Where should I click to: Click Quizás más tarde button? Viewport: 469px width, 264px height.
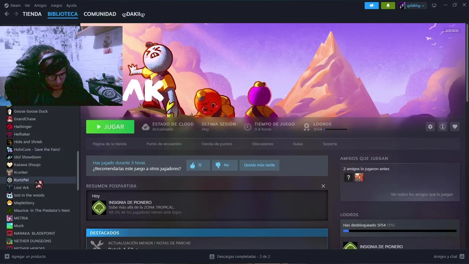[x=259, y=165]
